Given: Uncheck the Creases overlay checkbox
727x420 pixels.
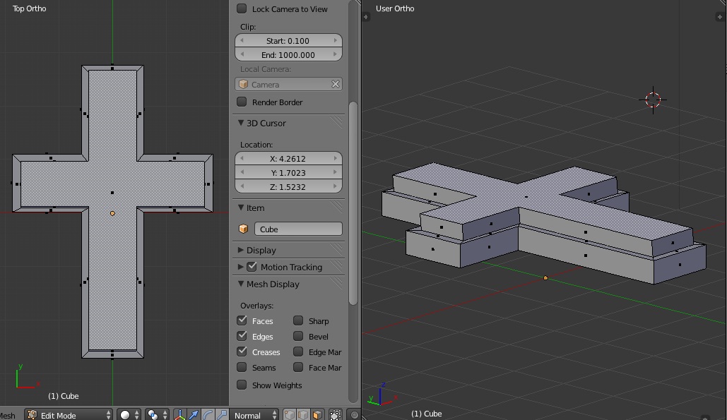Looking at the screenshot, I should 242,352.
